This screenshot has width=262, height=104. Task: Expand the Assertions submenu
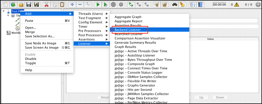coord(92,39)
